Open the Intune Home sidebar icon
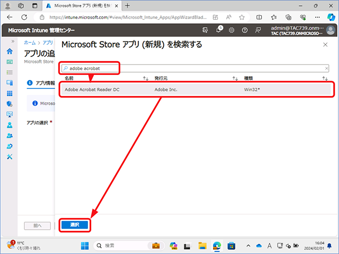Screen dimensions: 339x254 pos(10,51)
